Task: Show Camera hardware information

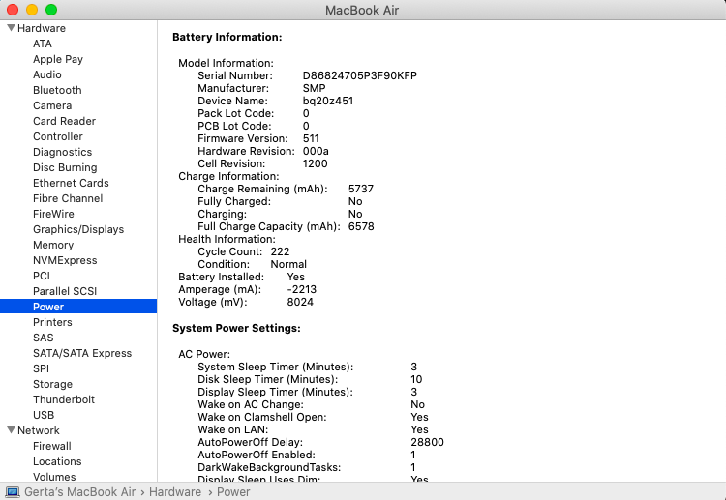Action: coord(52,105)
